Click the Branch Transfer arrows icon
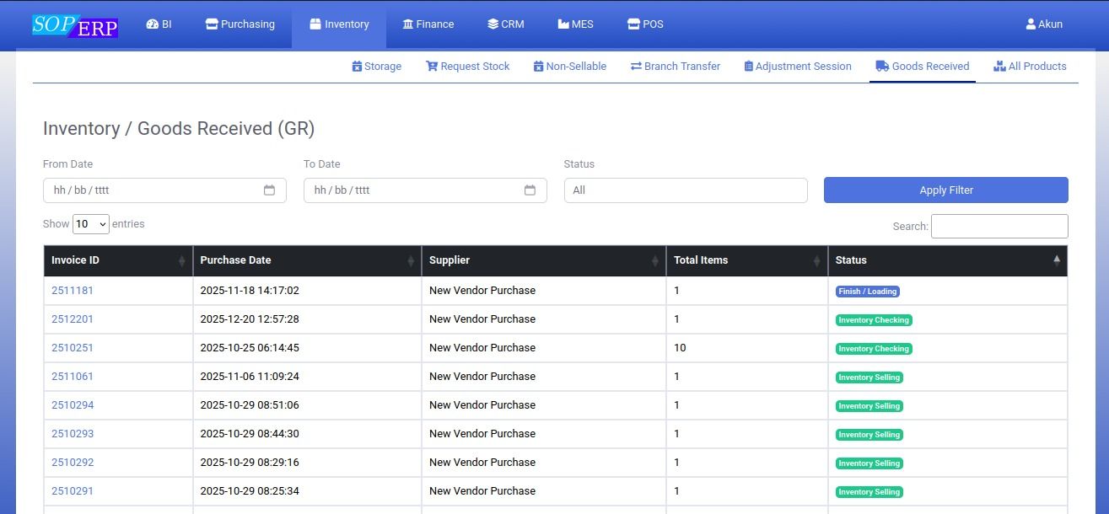1109x514 pixels. [636, 67]
